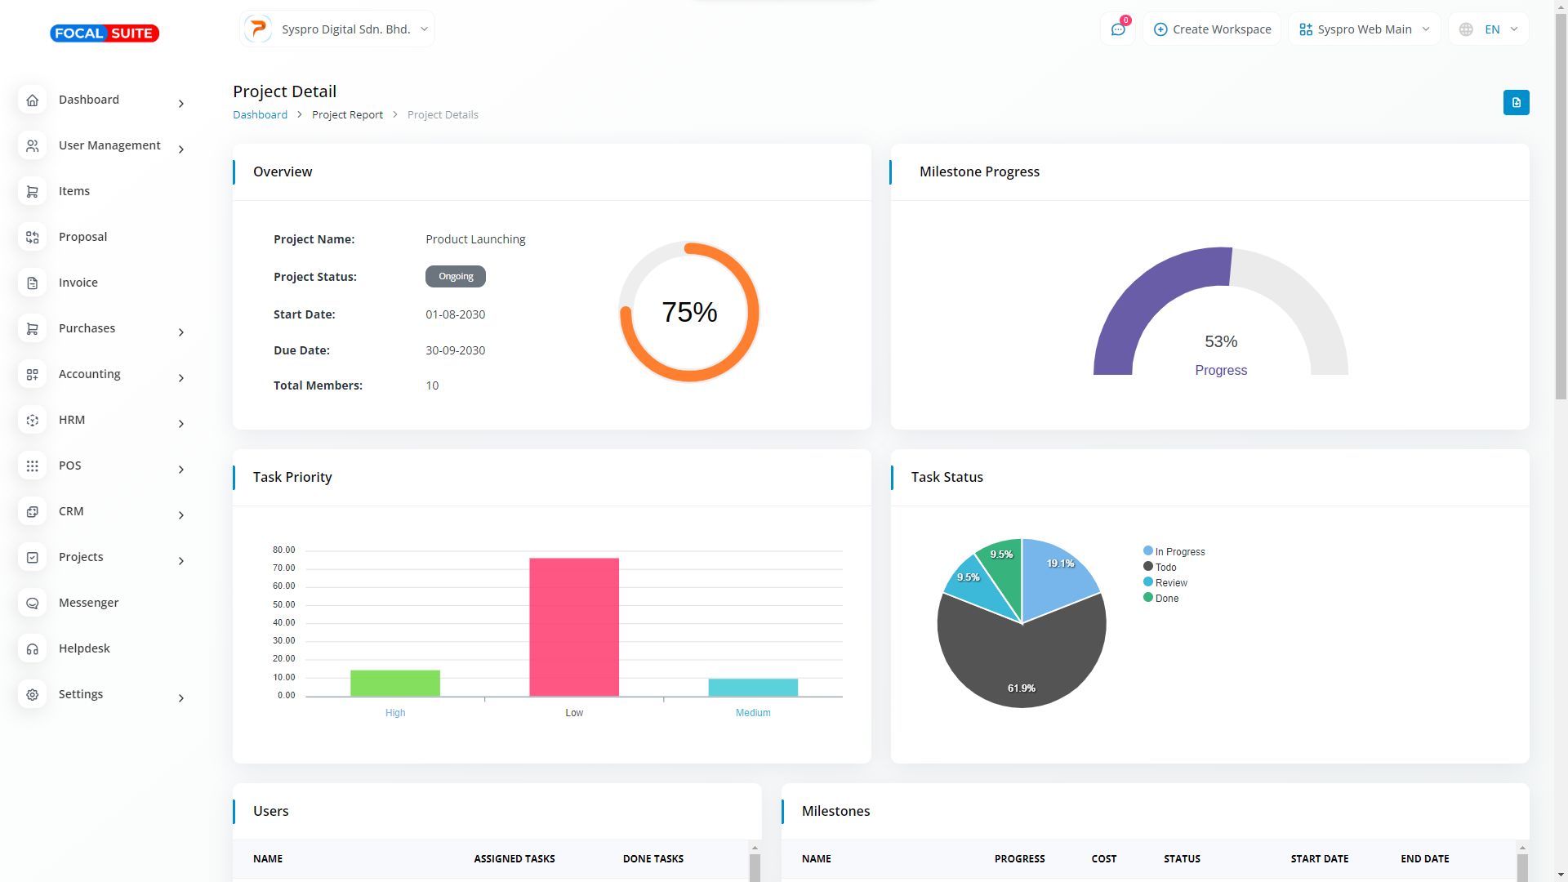Open the Syspro Digital Sdn. Bhd. dropdown
This screenshot has height=882, width=1568.
click(337, 29)
